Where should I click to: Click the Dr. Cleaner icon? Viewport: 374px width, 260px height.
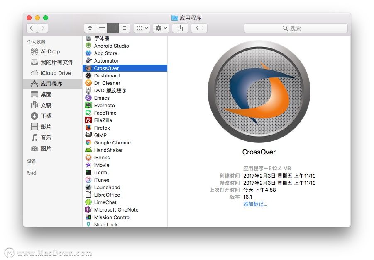[88, 83]
